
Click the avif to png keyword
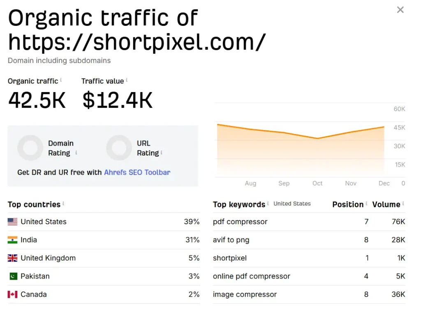pyautogui.click(x=231, y=240)
